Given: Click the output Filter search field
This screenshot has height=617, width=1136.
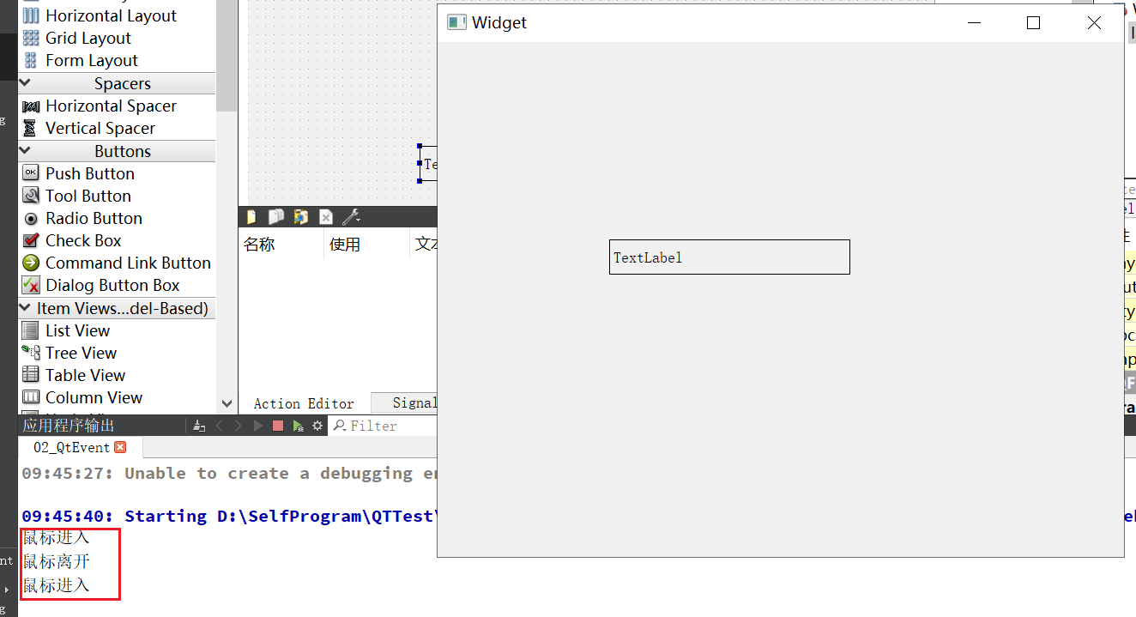Looking at the screenshot, I should 383,426.
